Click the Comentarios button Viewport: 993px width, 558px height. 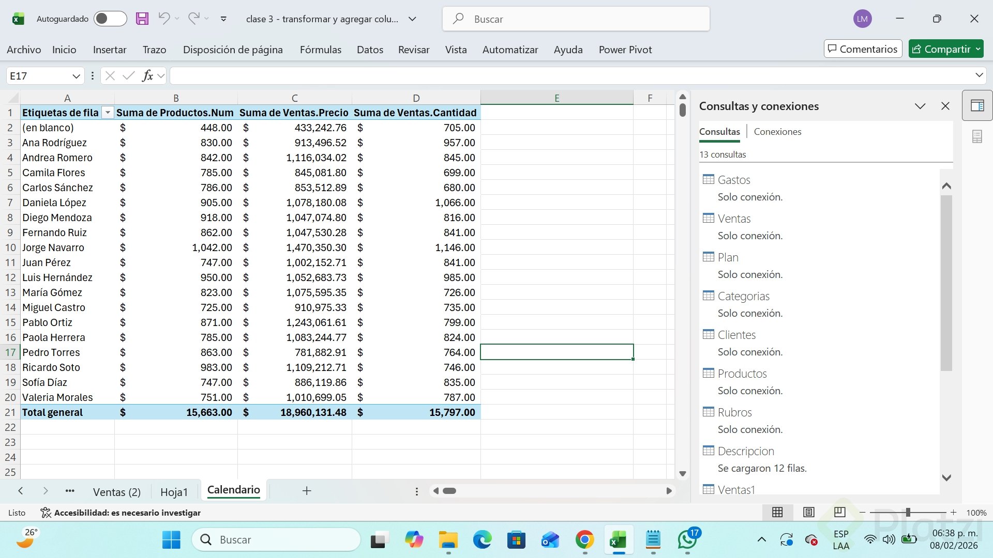[x=863, y=49]
